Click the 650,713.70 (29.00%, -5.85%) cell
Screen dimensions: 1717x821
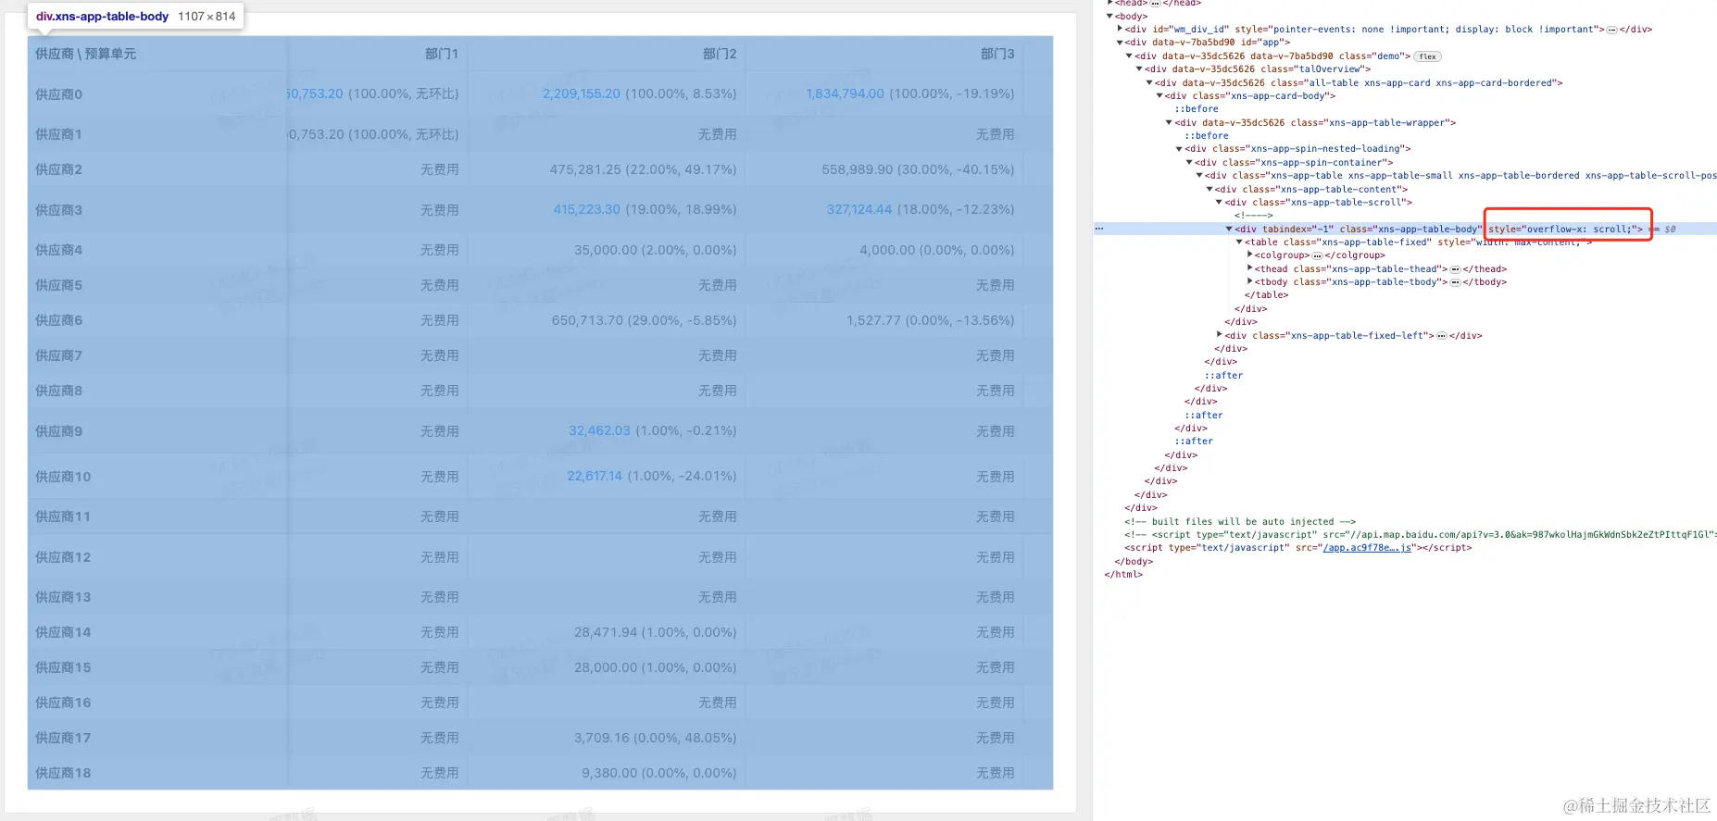coord(645,320)
